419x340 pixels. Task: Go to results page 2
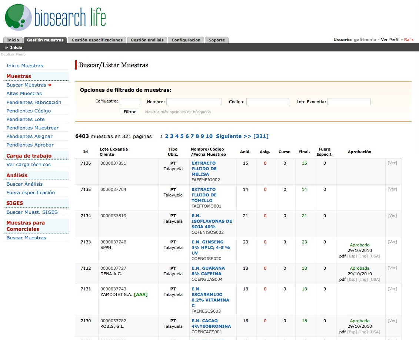(x=166, y=136)
